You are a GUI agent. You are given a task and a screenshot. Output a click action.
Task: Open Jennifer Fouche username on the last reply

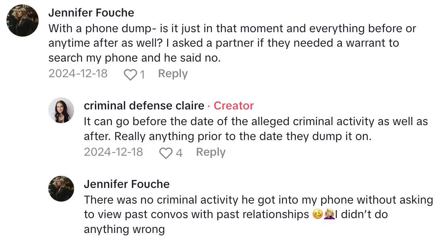coord(126,184)
